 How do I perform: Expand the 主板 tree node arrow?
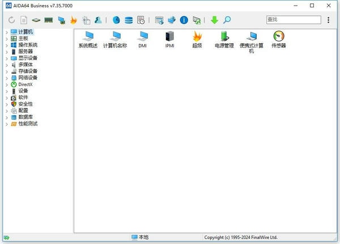coord(7,39)
